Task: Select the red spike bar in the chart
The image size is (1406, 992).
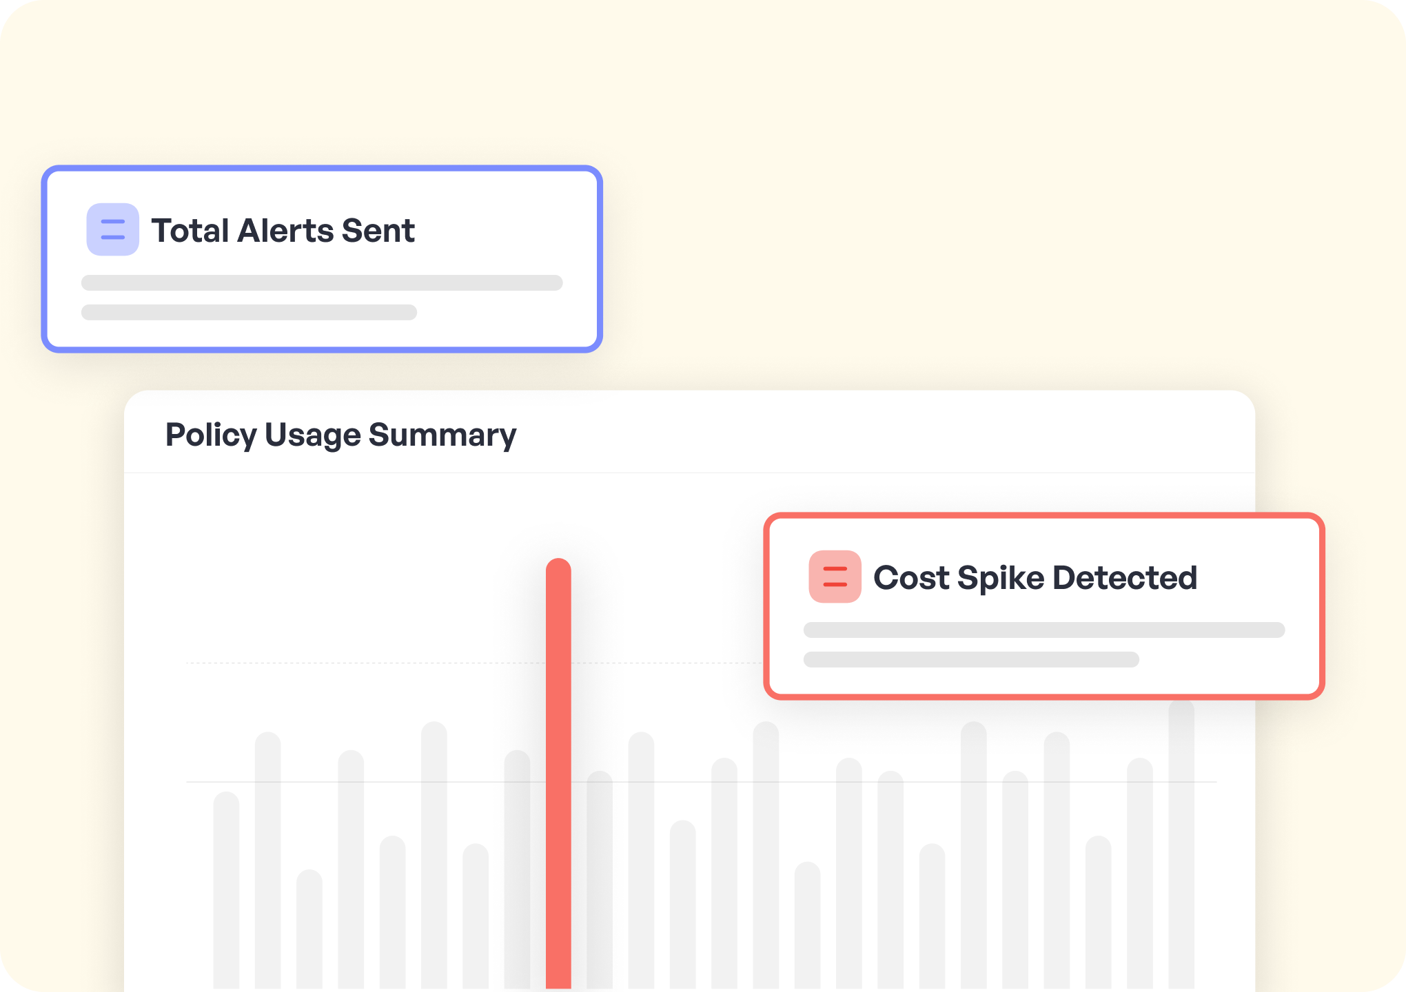Action: coord(558,772)
